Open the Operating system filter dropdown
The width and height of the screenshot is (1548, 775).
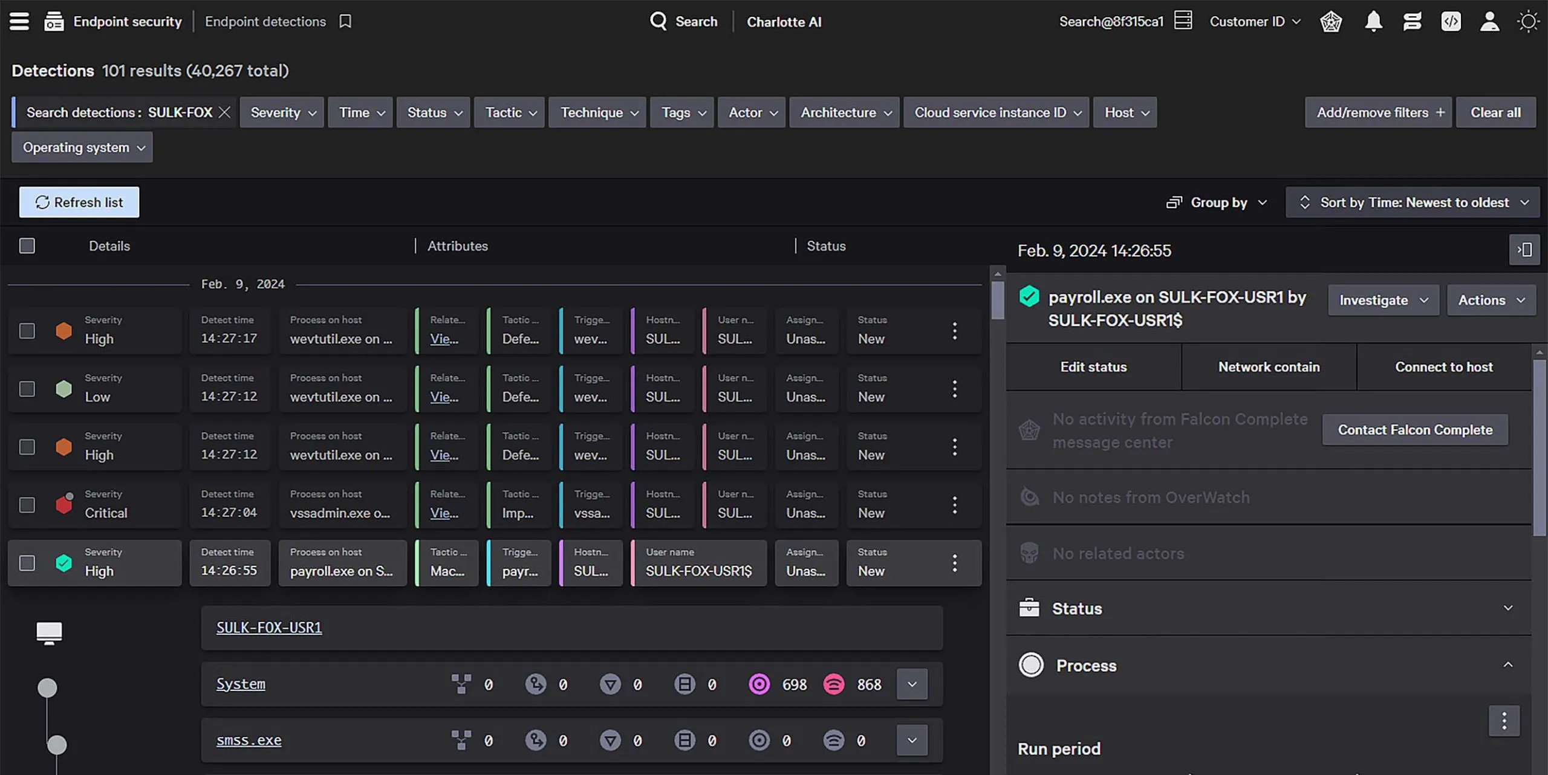82,148
